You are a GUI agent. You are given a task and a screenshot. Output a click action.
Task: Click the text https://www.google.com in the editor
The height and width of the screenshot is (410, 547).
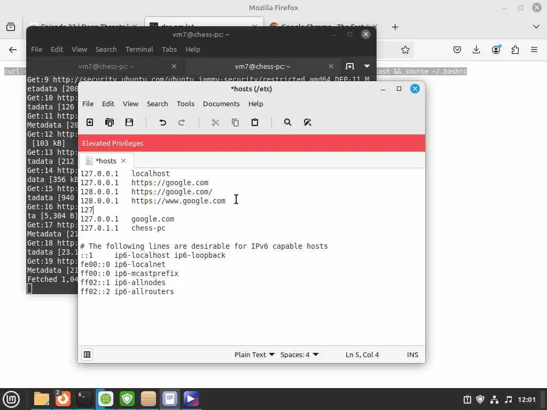pyautogui.click(x=178, y=201)
